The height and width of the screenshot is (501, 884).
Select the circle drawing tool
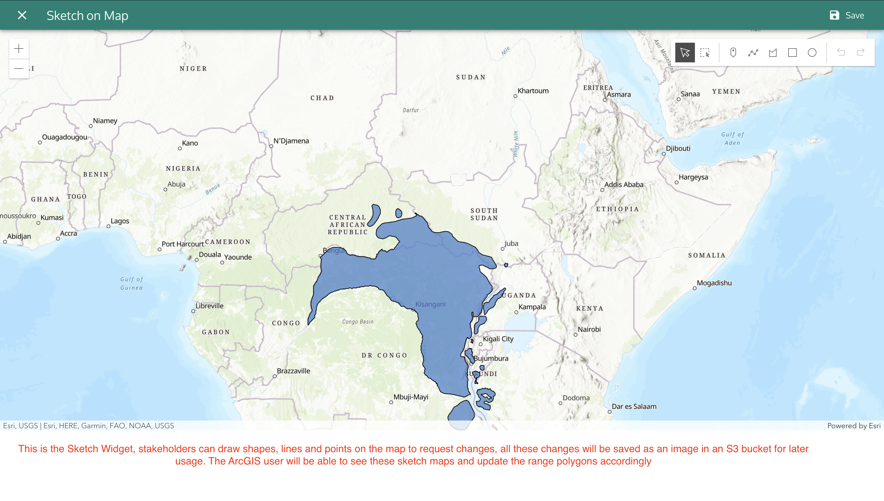tap(812, 53)
